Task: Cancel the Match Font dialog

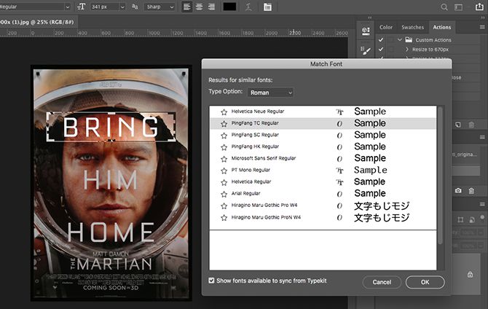Action: point(382,281)
